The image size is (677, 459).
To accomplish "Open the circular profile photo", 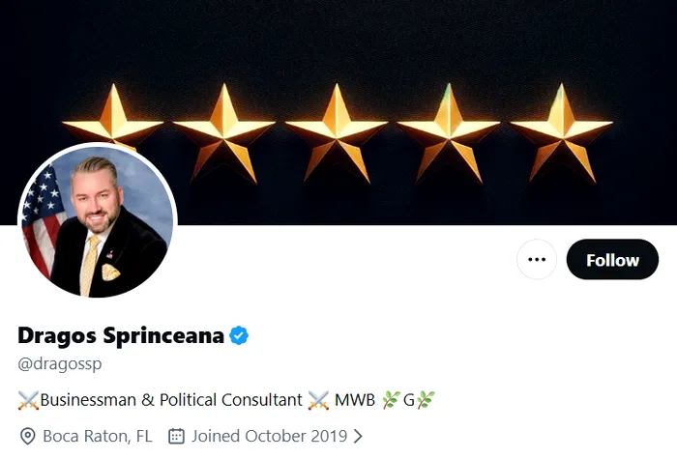I will 98,222.
